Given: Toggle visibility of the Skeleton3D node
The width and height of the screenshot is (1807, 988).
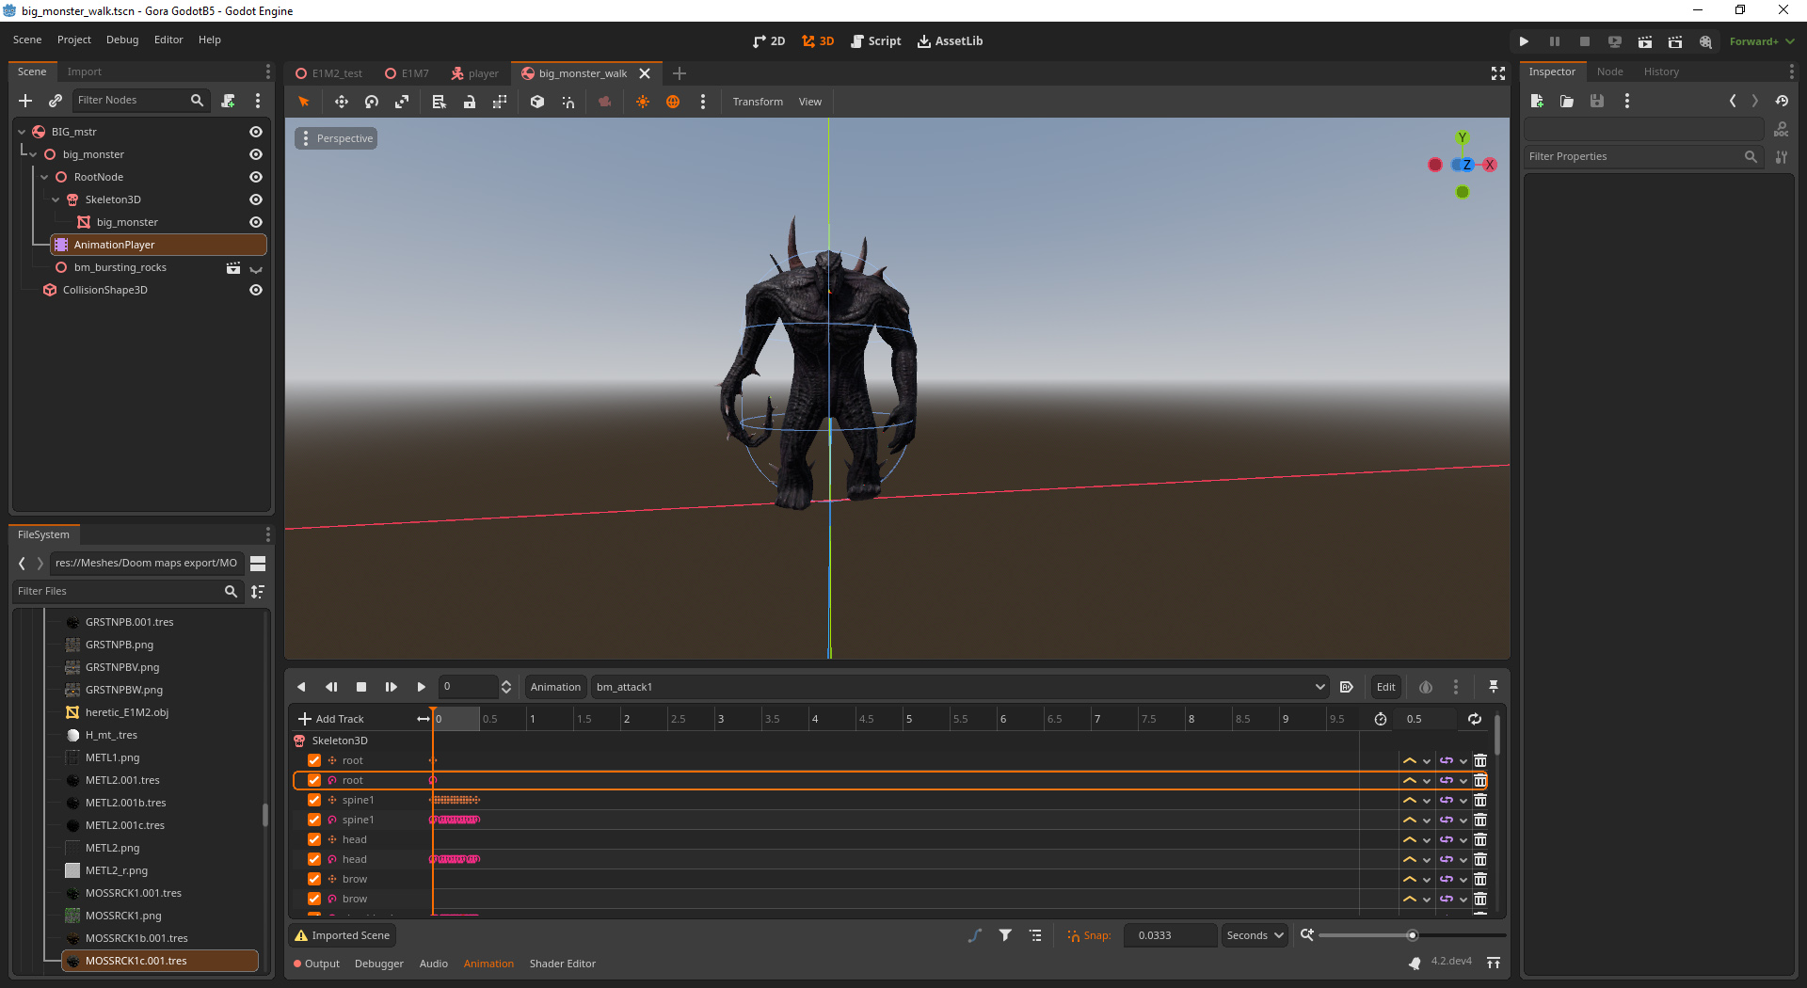Looking at the screenshot, I should [255, 199].
